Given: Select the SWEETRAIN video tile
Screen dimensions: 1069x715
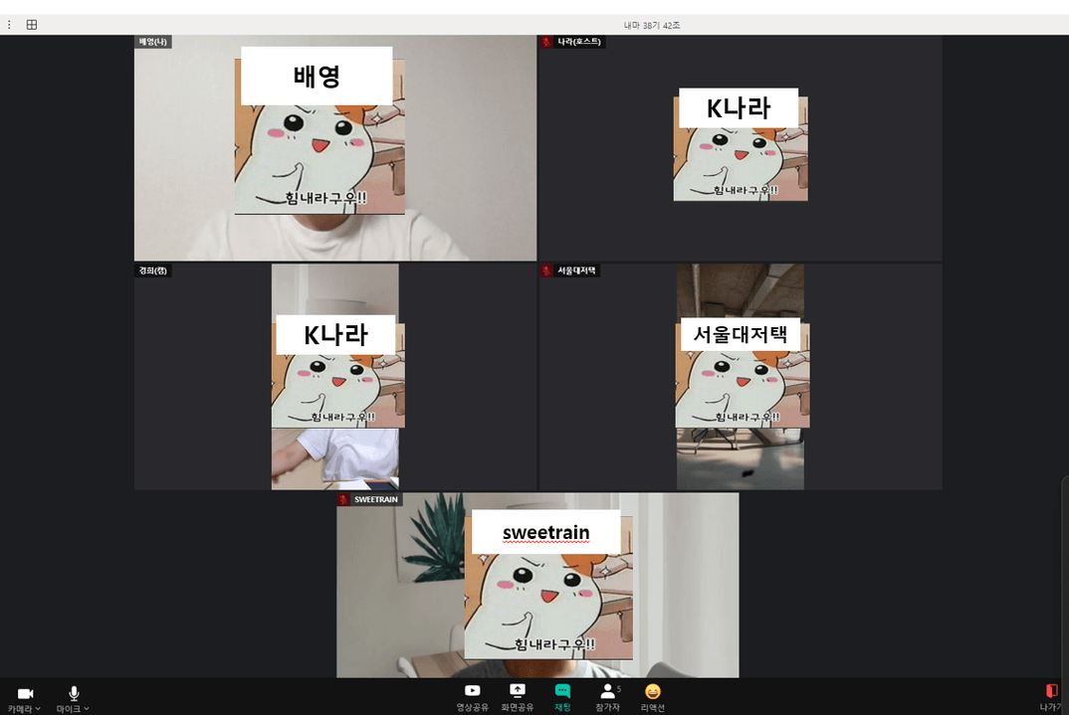Looking at the screenshot, I should (537, 585).
